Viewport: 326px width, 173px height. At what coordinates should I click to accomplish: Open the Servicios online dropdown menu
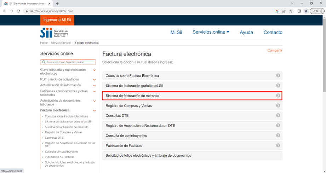pos(211,32)
